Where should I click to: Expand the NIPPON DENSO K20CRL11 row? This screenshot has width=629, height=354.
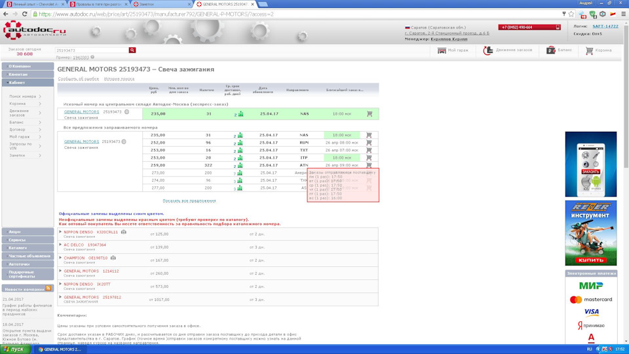click(61, 232)
